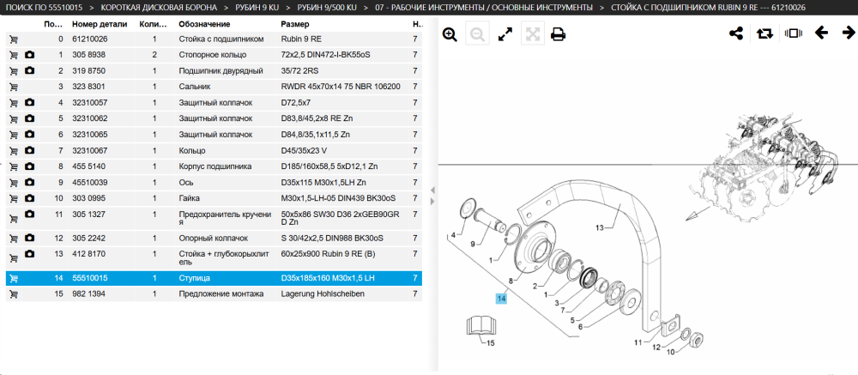Viewport: 858px width, 375px height.
Task: Open breadcrumb 07 - РАБОЧИЕ ИНСТРУМЕНТЫ
Action: pos(484,8)
